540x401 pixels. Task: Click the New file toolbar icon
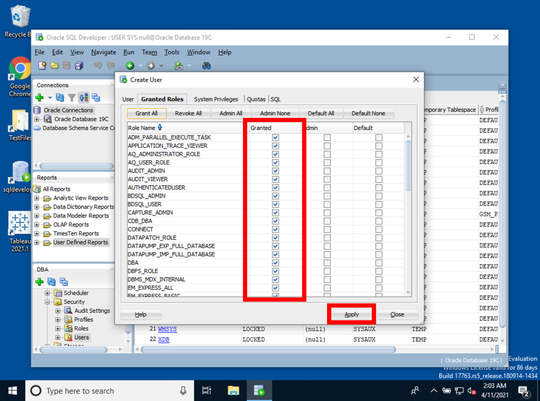tap(42, 66)
